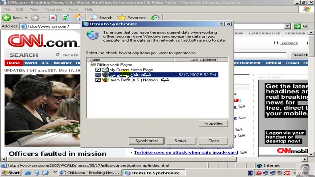Click the green Refresh icon
This screenshot has height=177, width=315.
(65, 18)
